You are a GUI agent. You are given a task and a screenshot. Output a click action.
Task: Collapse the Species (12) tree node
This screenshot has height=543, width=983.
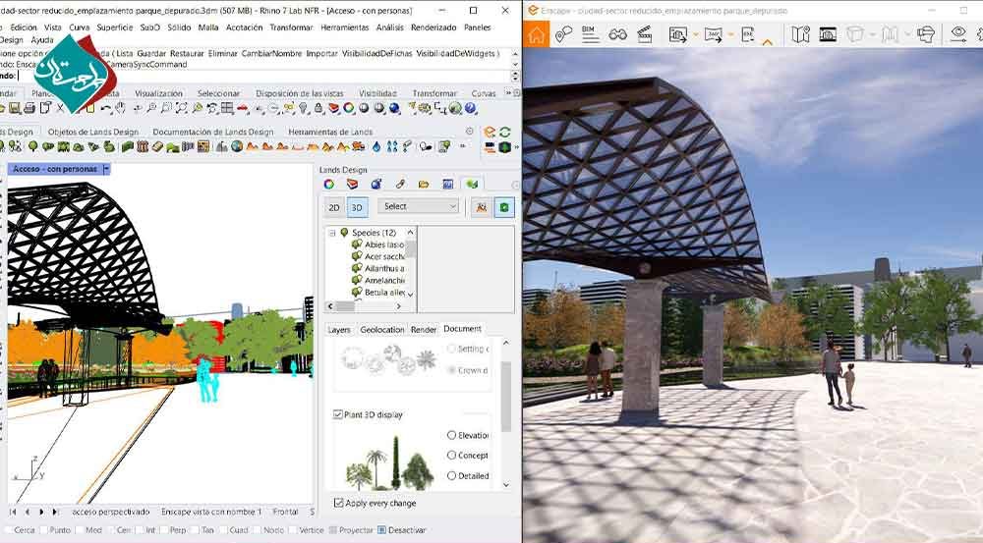(332, 233)
